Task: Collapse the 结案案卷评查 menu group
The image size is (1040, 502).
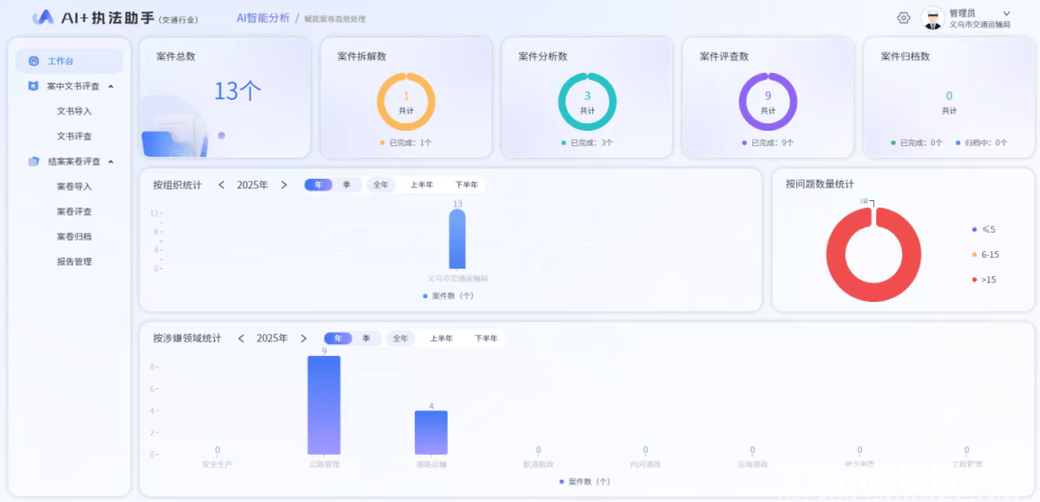Action: 111,162
